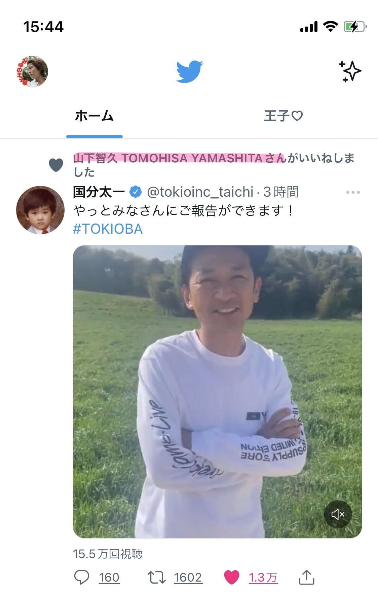The width and height of the screenshot is (378, 593).
Task: Tap the retweet arrows icon
Action: pyautogui.click(x=156, y=577)
